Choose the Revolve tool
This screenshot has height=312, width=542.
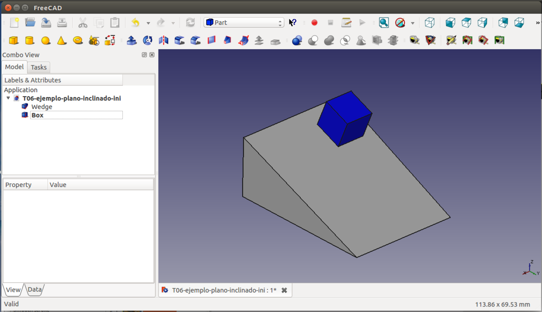click(147, 41)
